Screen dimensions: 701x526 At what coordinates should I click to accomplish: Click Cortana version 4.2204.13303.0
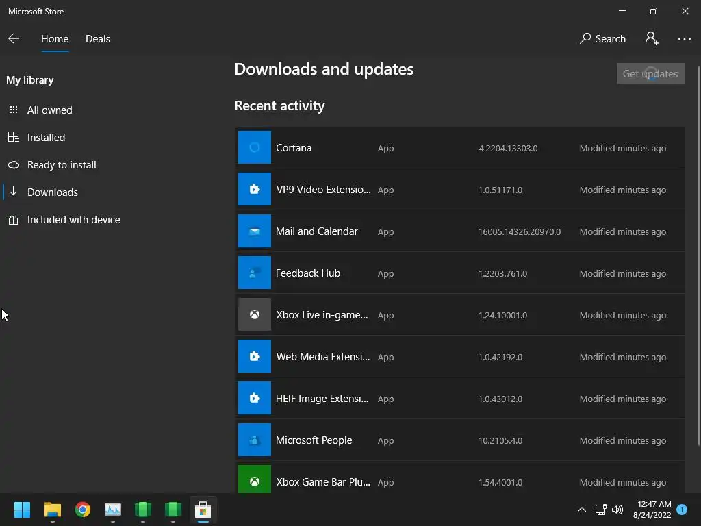click(509, 148)
